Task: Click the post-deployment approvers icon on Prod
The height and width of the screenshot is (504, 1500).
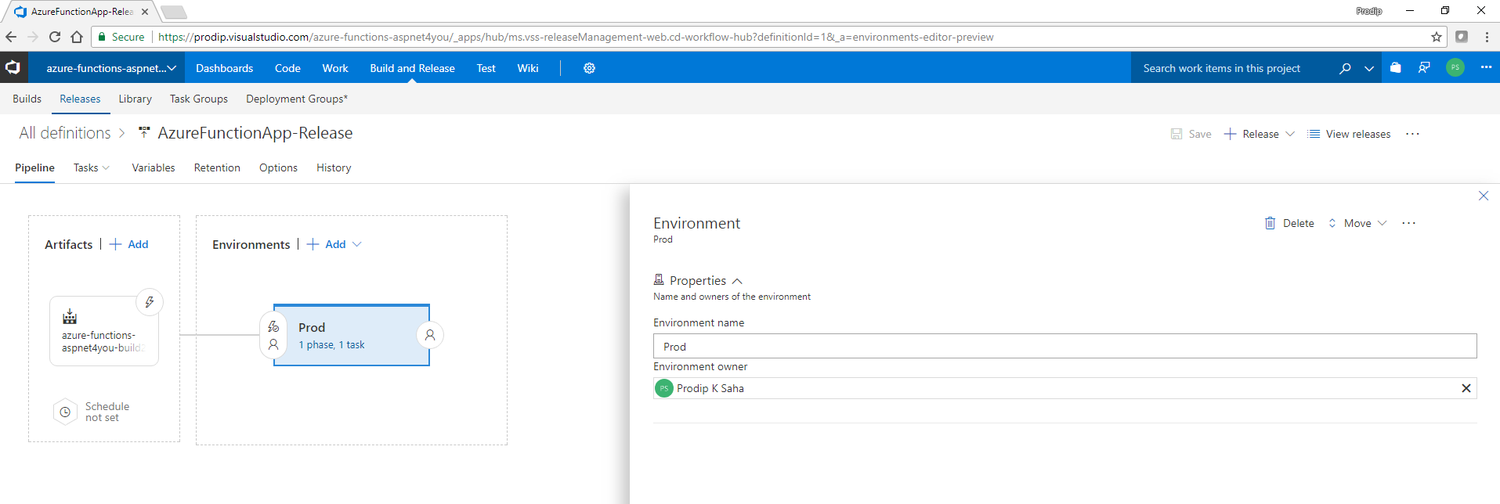Action: pyautogui.click(x=430, y=335)
